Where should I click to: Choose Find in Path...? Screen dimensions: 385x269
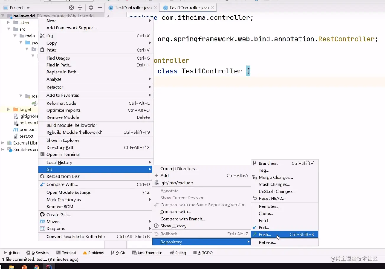96,65
